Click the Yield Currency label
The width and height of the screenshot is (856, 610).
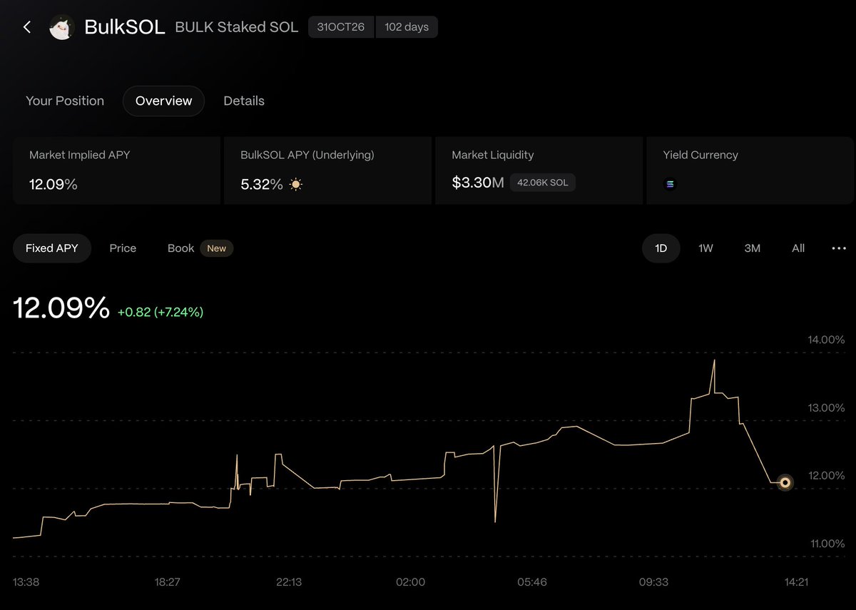tap(700, 155)
